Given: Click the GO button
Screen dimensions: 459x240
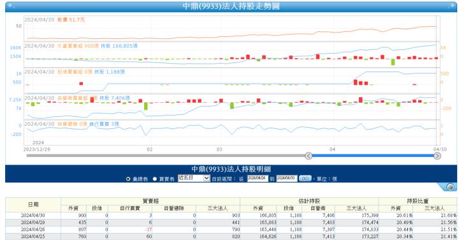Looking at the screenshot, I should tap(305, 178).
